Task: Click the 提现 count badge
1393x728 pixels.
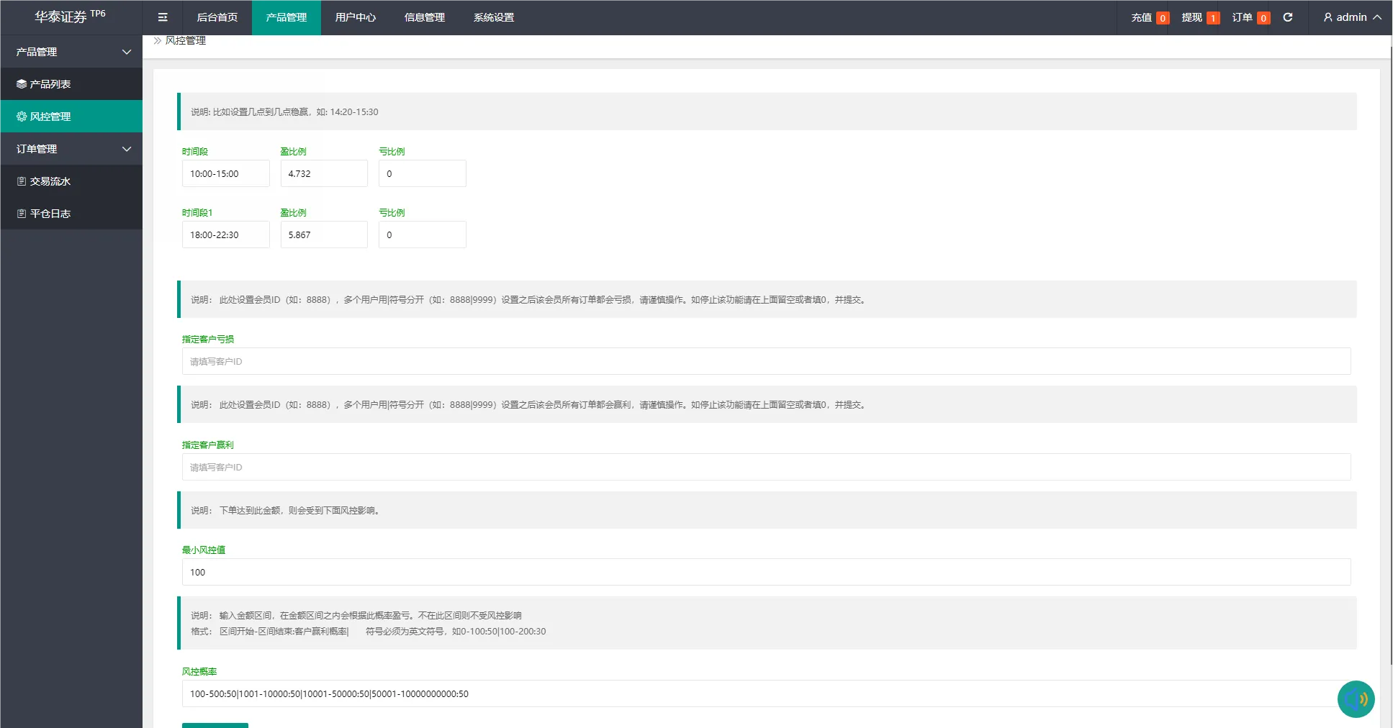Action: coord(1213,18)
